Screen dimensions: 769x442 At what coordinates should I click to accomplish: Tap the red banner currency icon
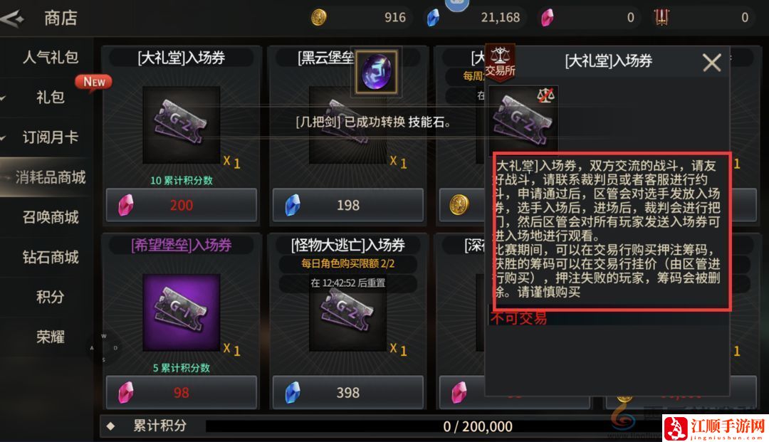(x=661, y=17)
